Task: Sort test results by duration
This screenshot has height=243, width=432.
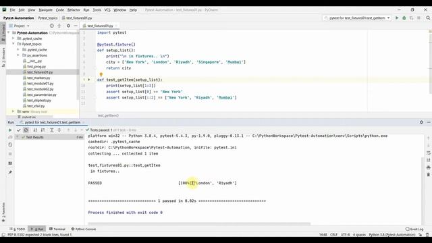Action: coord(43,130)
